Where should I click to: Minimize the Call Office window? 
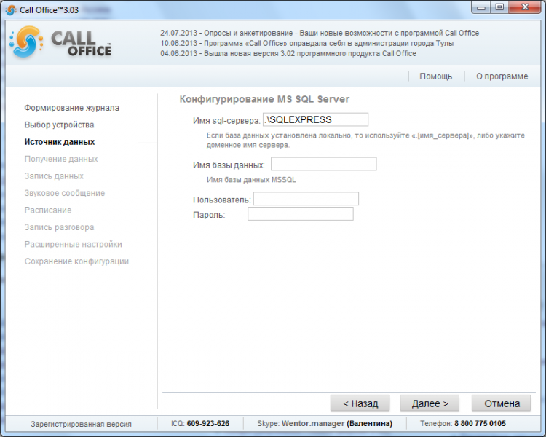click(x=481, y=8)
